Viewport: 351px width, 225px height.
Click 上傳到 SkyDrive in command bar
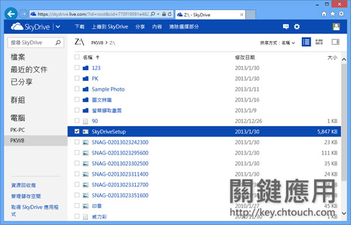pos(110,27)
